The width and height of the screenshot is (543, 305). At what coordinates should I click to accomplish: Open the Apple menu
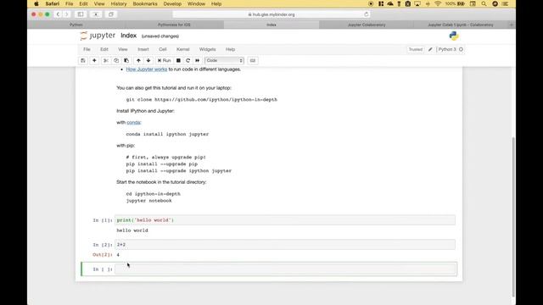coord(36,3)
